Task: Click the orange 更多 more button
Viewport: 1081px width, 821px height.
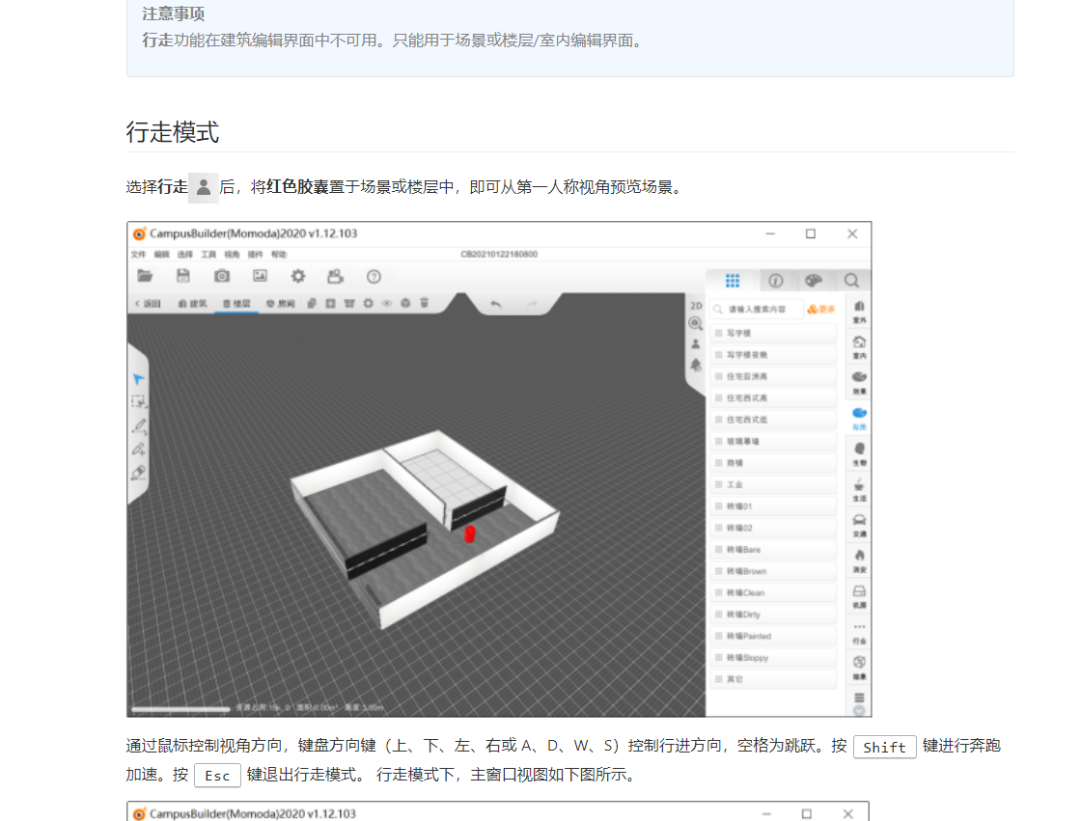Action: click(x=821, y=310)
